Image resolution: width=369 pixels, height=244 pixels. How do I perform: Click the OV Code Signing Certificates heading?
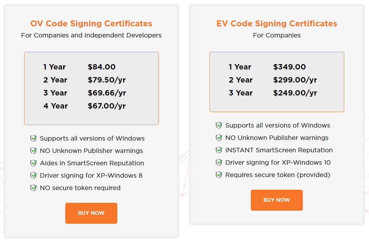[91, 23]
